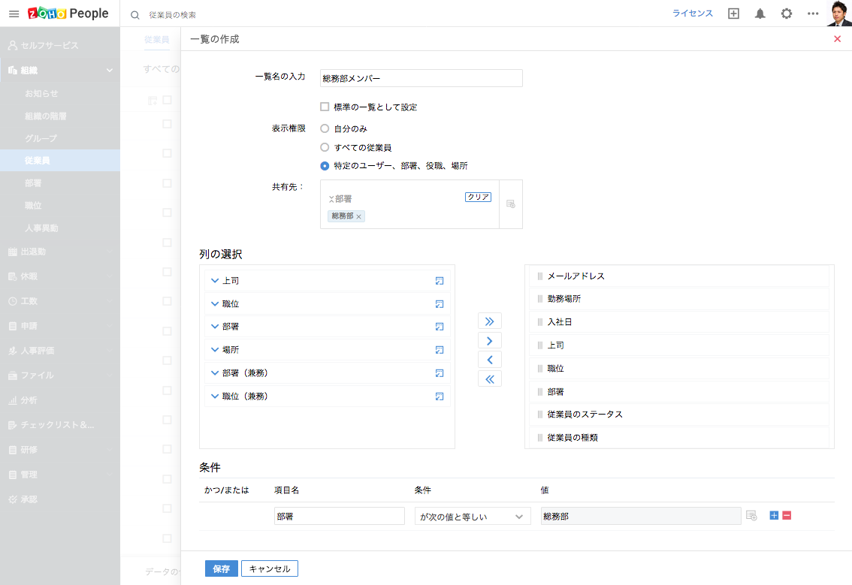The width and height of the screenshot is (852, 585).
Task: Click the move all right double-arrow
Action: pyautogui.click(x=490, y=321)
